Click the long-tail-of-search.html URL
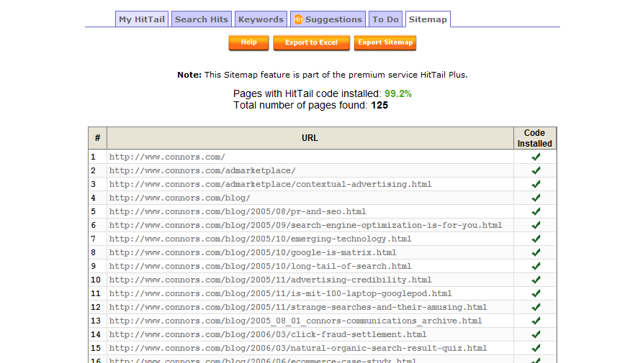The width and height of the screenshot is (643, 363). [x=260, y=266]
